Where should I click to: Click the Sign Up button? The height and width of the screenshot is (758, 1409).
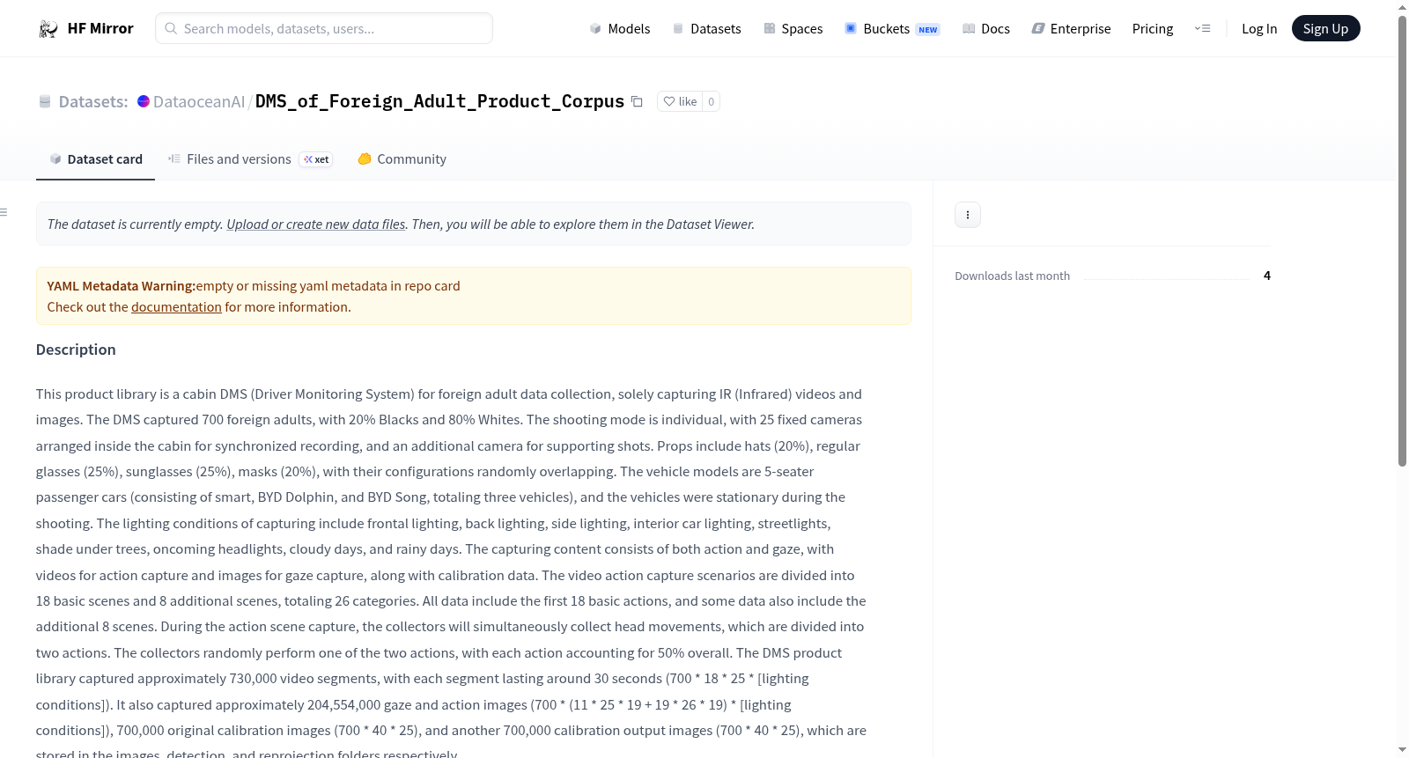1325,28
